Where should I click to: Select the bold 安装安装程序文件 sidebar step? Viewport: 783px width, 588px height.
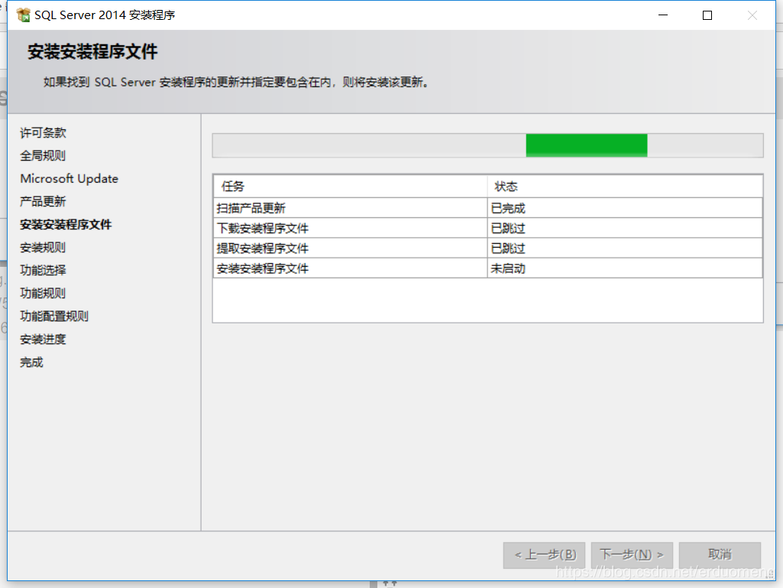coord(66,225)
